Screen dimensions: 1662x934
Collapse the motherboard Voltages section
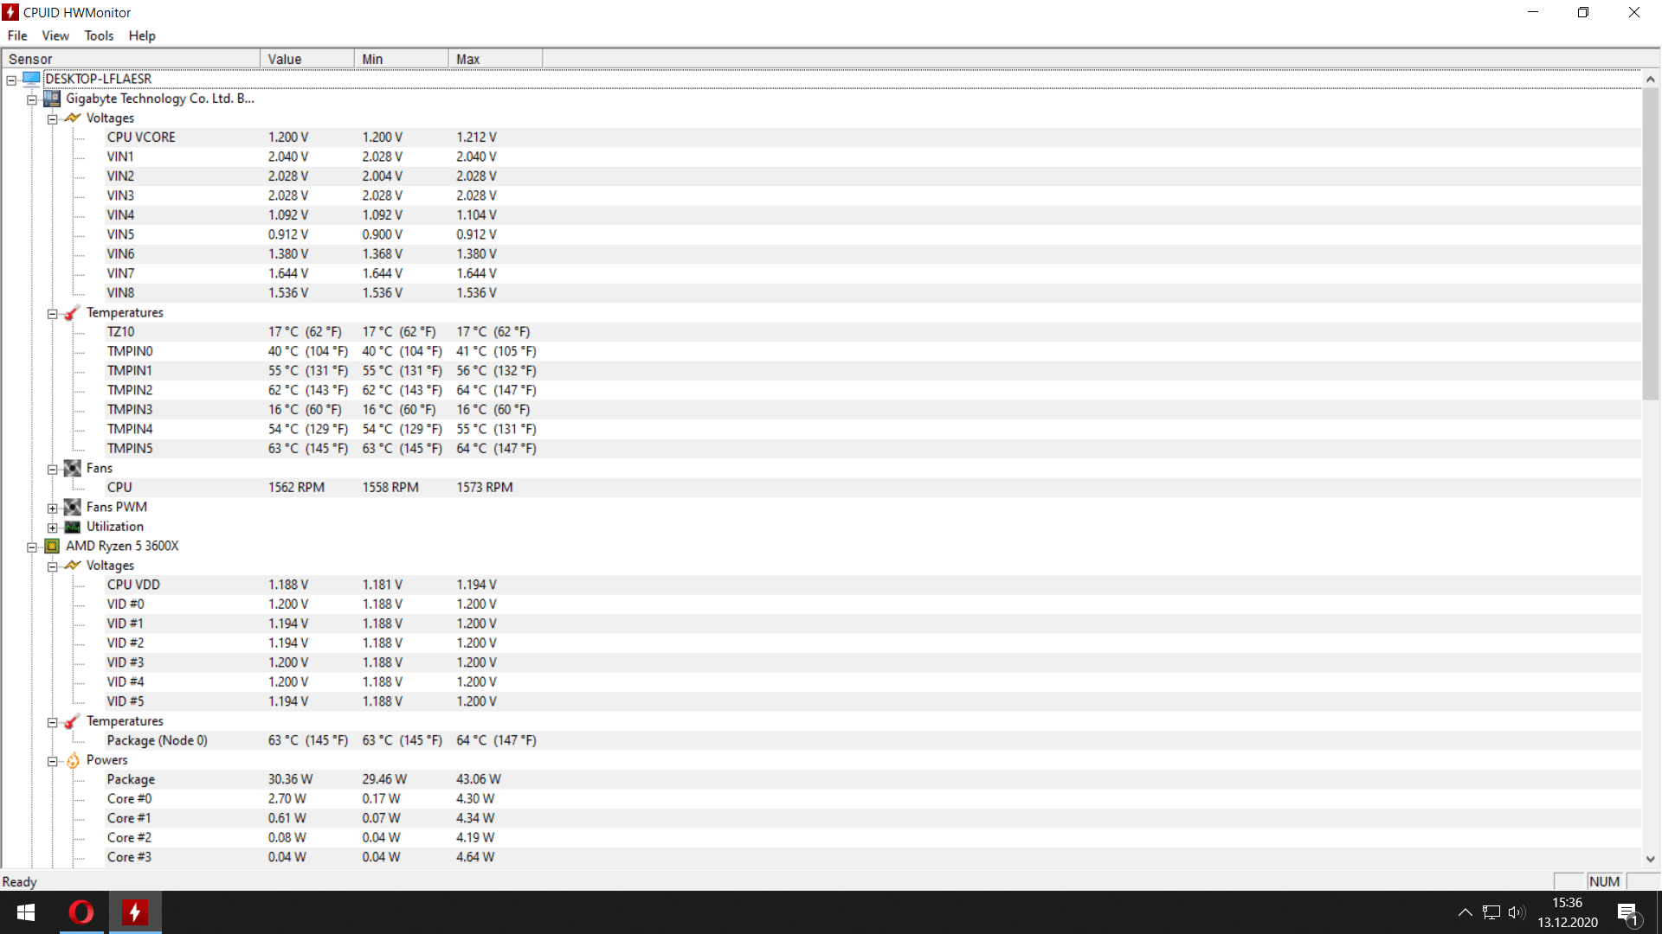click(52, 118)
